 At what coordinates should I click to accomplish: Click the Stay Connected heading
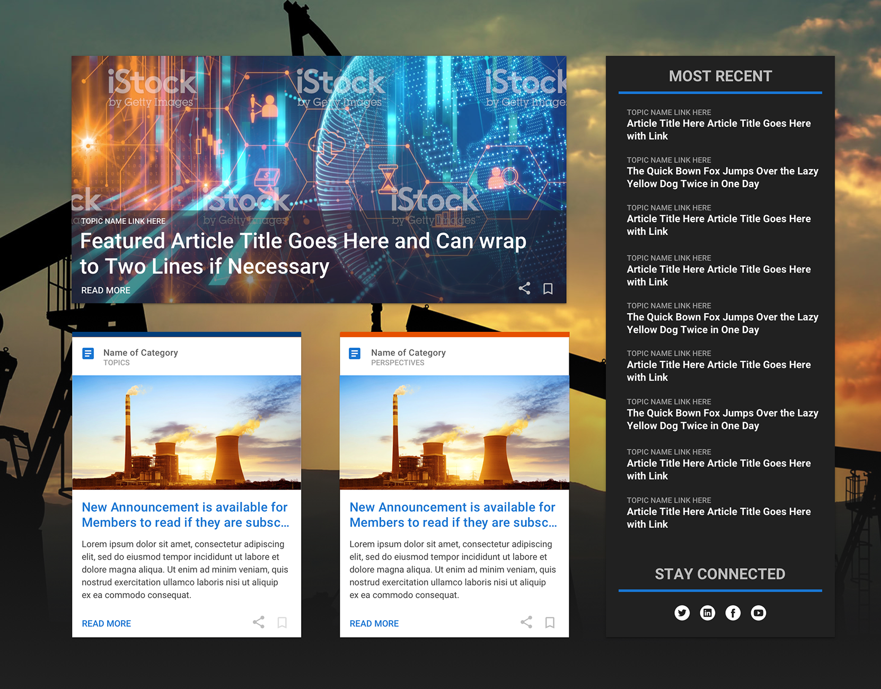720,574
